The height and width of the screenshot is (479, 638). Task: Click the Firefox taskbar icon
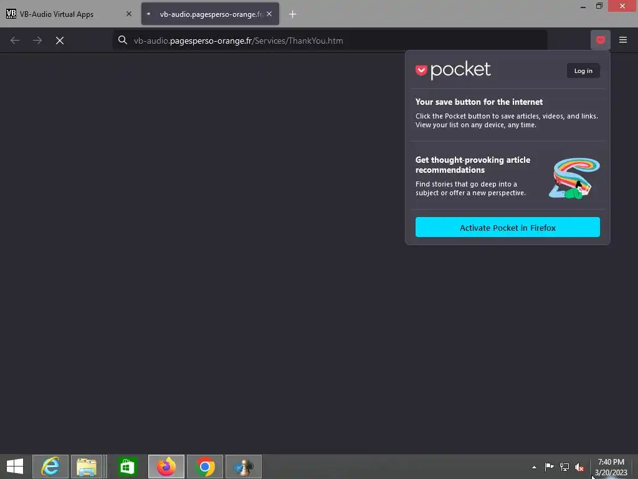pos(166,467)
